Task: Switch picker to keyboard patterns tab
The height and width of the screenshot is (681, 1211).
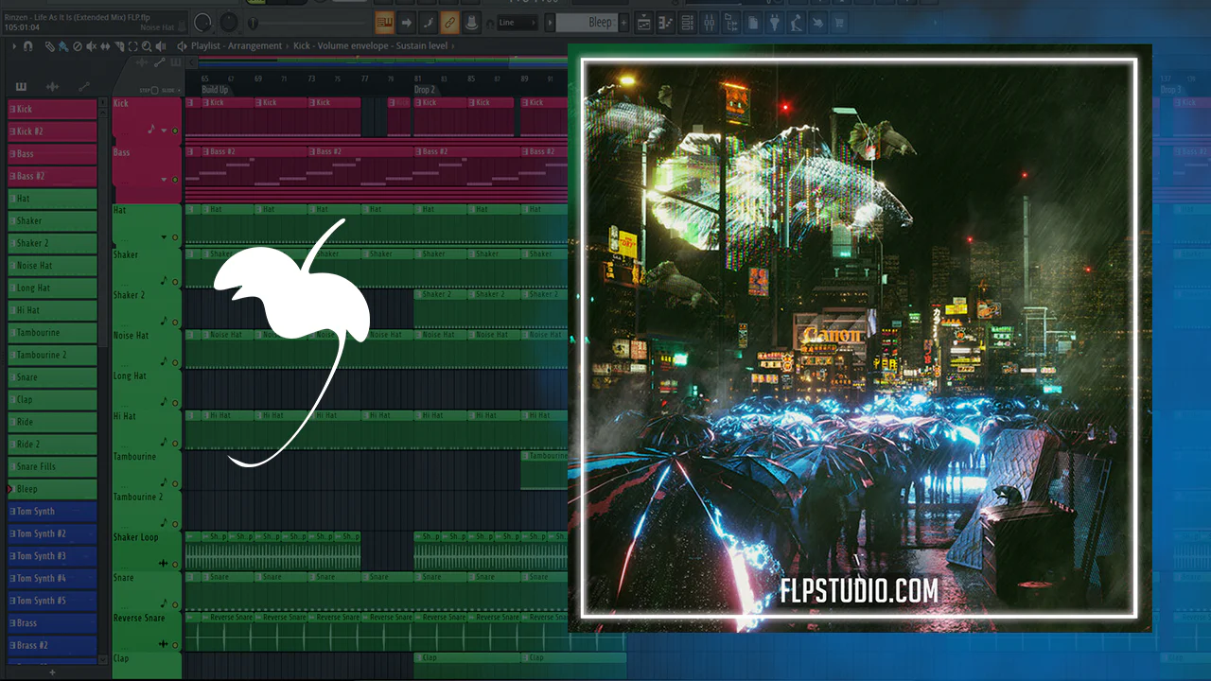Action: click(x=21, y=87)
